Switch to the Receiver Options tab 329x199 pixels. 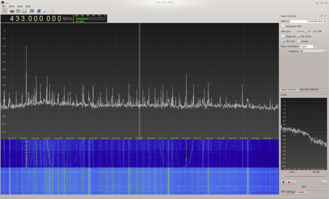click(x=309, y=89)
